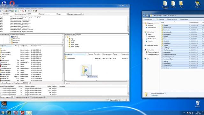Screen dimensions: 204x115
Task: Open the View menu in FileZilla
Action: pyautogui.click(x=16, y=9)
